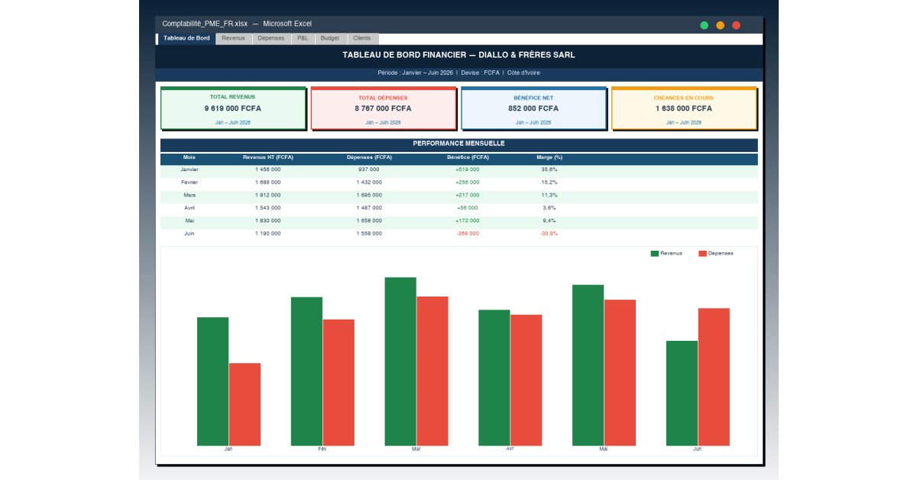The image size is (917, 480).
Task: Click the 11,3% margin cell
Action: tap(549, 195)
